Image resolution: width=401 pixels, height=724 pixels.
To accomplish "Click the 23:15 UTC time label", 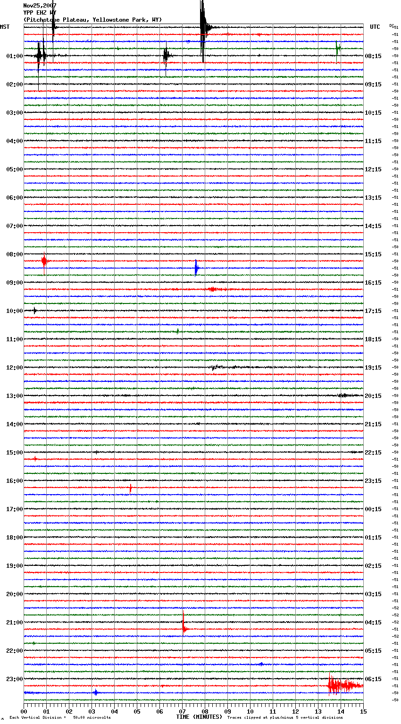I will click(373, 481).
